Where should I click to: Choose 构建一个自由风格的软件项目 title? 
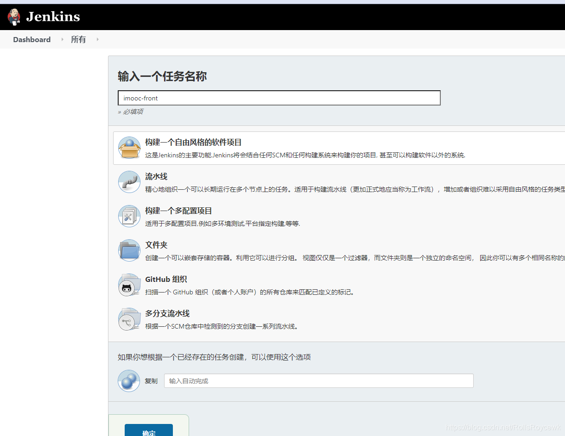[x=193, y=143]
